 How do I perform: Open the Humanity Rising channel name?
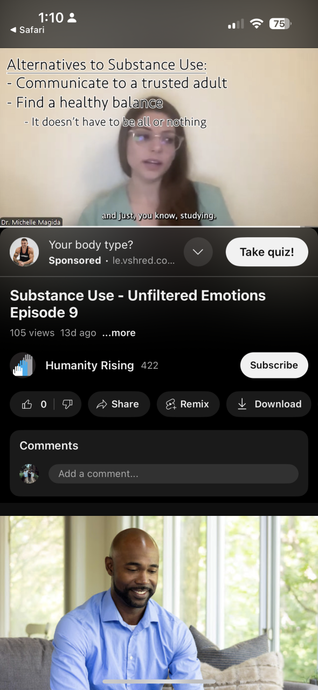click(x=89, y=365)
